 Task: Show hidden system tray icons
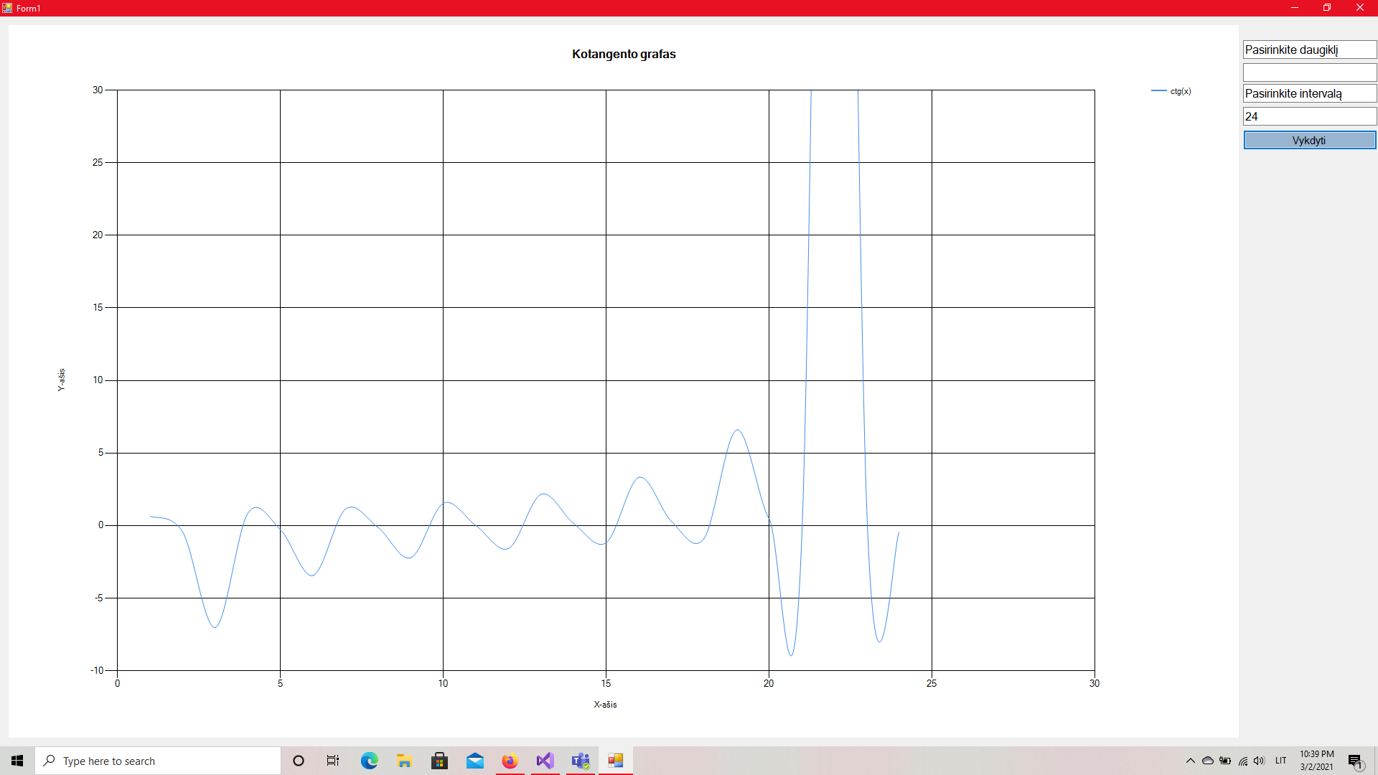[1190, 761]
